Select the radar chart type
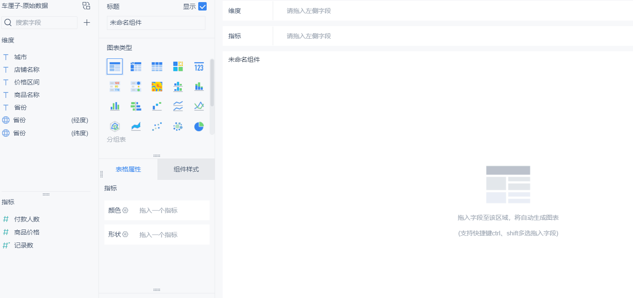633x298 pixels. tap(114, 126)
